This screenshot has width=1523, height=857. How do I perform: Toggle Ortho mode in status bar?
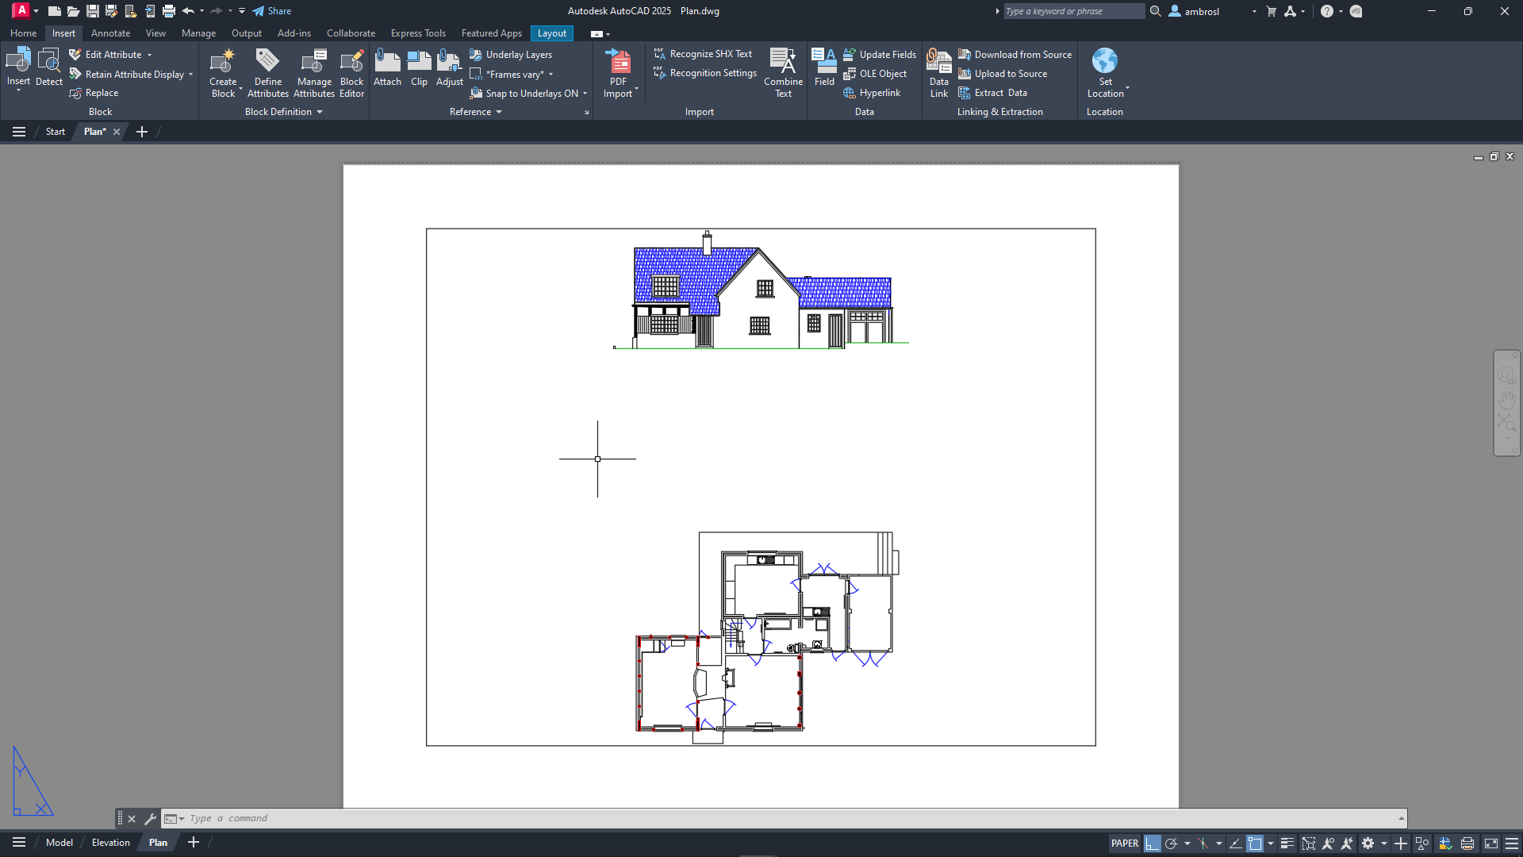(x=1152, y=844)
